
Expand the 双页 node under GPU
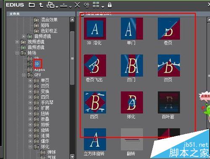[x=30, y=86]
